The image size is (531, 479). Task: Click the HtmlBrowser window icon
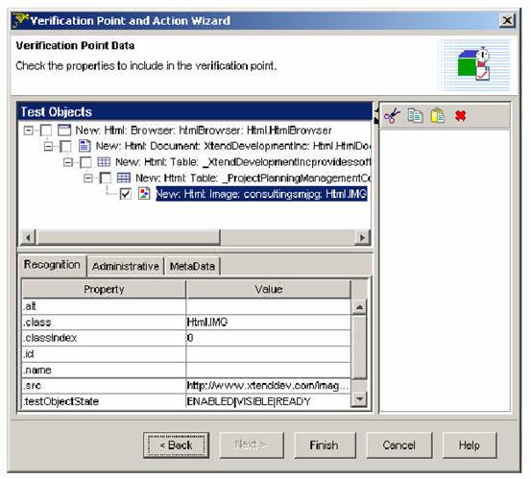coord(64,130)
